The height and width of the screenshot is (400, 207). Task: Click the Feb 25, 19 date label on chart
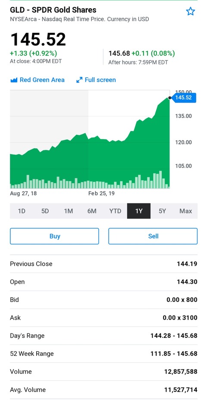(x=101, y=194)
